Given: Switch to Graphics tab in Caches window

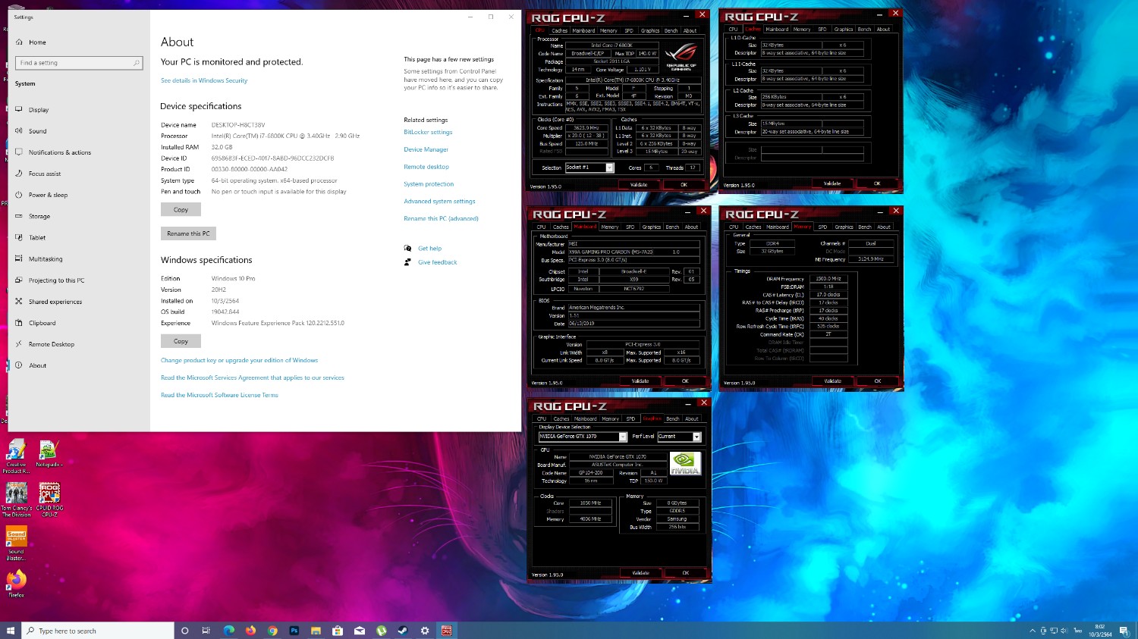Looking at the screenshot, I should (843, 30).
